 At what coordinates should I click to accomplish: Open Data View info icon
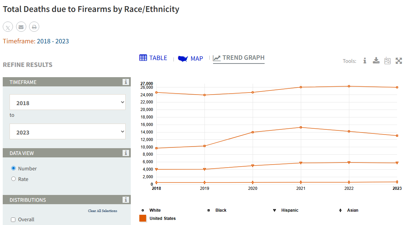point(126,153)
